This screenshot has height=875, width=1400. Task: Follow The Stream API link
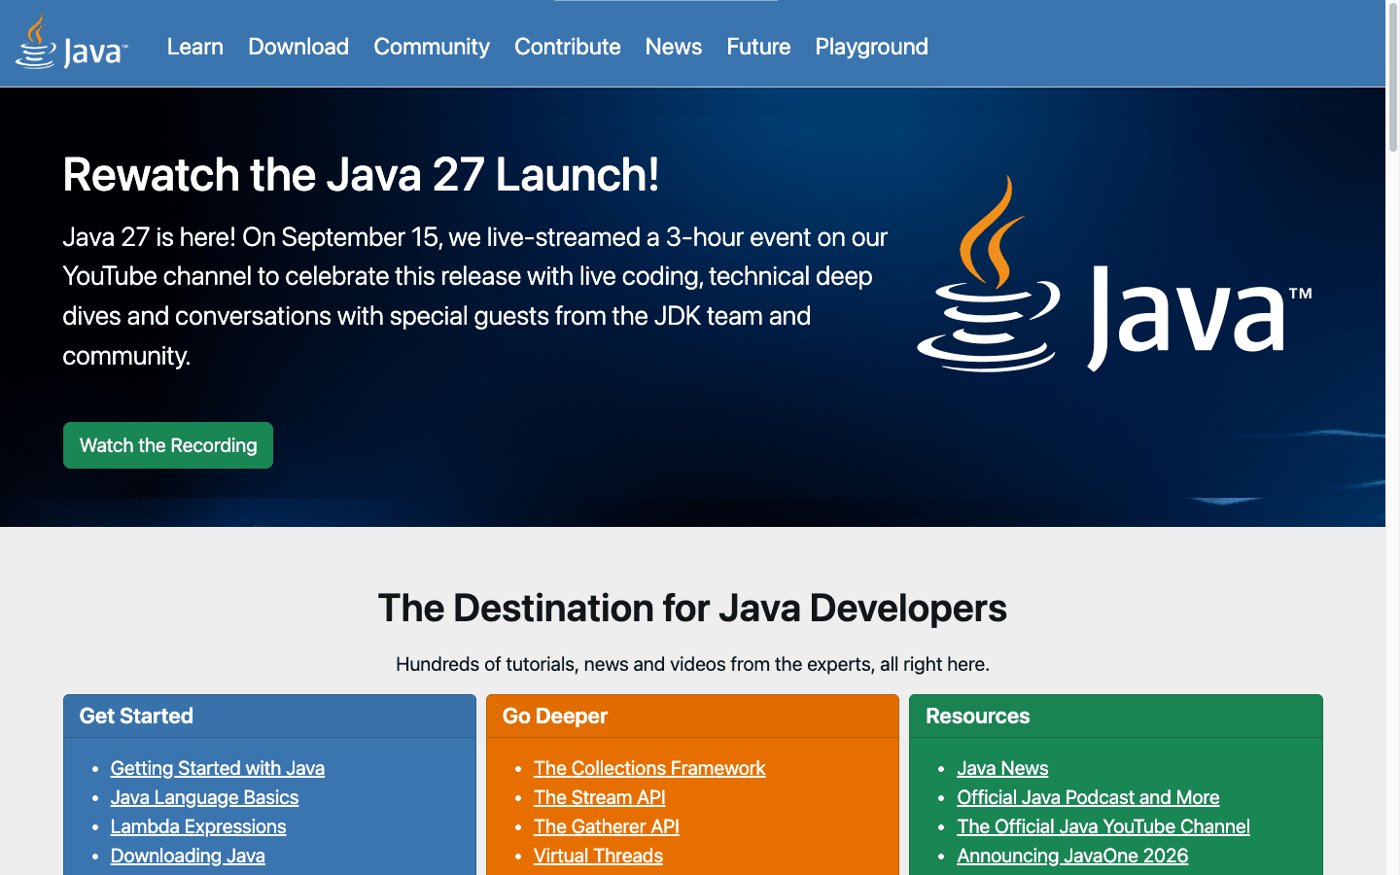(x=600, y=797)
